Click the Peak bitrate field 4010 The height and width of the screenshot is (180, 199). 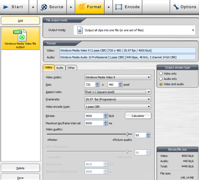click(94, 164)
